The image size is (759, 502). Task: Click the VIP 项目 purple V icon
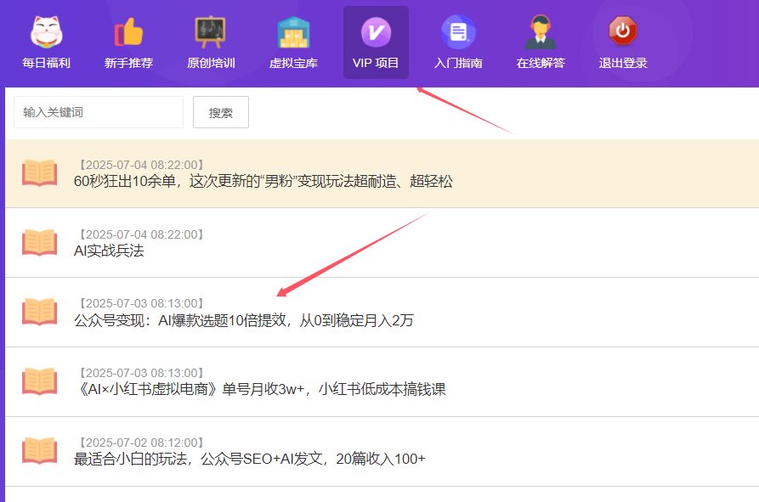coord(377,32)
